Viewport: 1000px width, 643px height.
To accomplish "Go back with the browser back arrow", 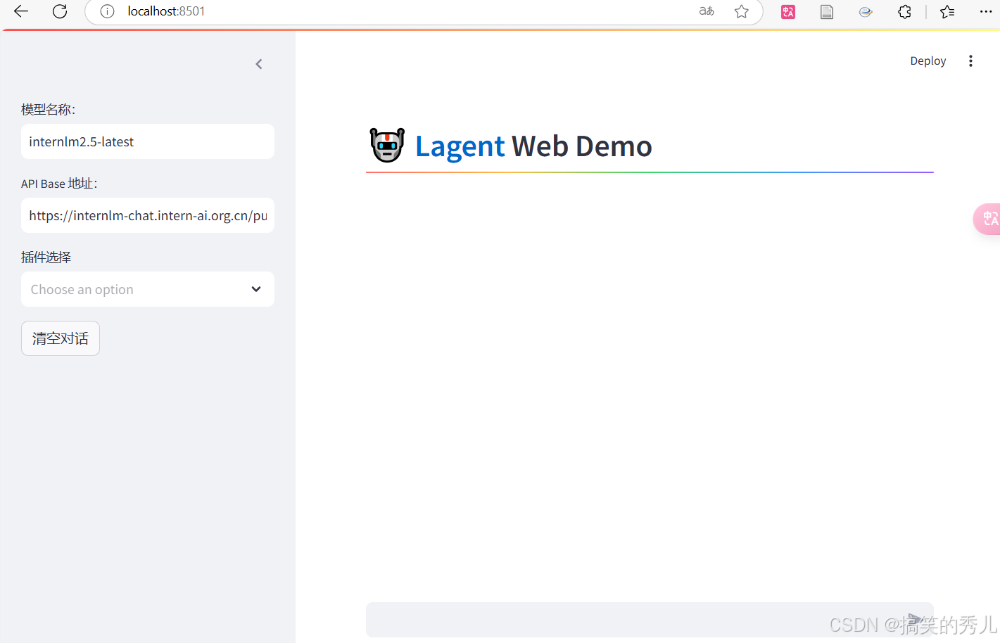I will click(21, 11).
